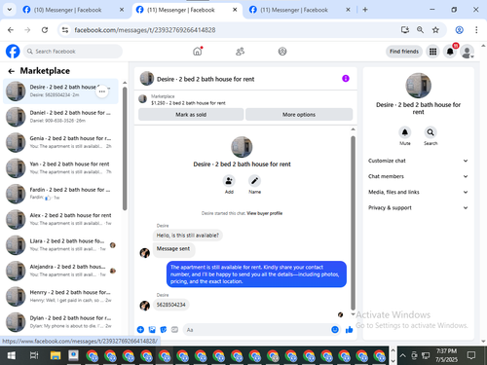Click the conversation list scrollbar

point(125,149)
